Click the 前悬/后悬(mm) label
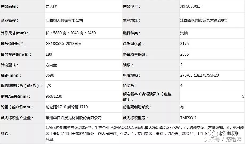 tap(15, 96)
